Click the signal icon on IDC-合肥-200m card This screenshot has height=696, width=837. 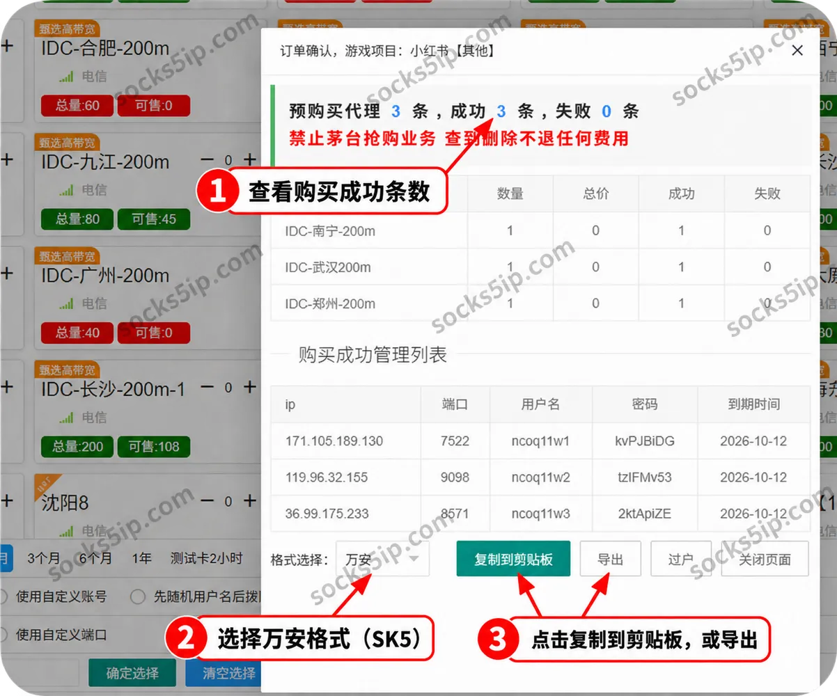click(66, 77)
